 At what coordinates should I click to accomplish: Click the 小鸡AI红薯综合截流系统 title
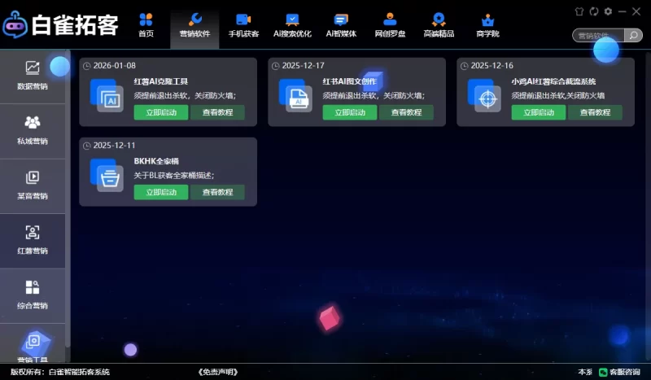pos(553,81)
